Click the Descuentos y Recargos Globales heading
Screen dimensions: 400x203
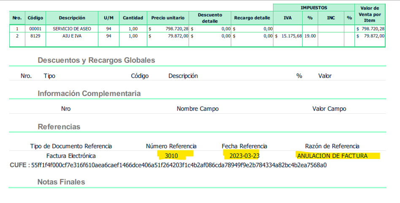coord(96,60)
